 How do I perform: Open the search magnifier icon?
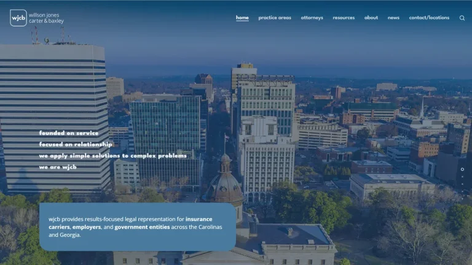[462, 18]
